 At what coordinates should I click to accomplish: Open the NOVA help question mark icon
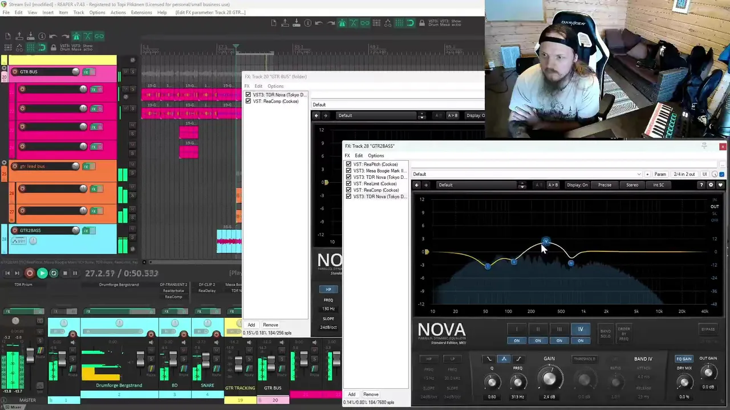tap(701, 185)
